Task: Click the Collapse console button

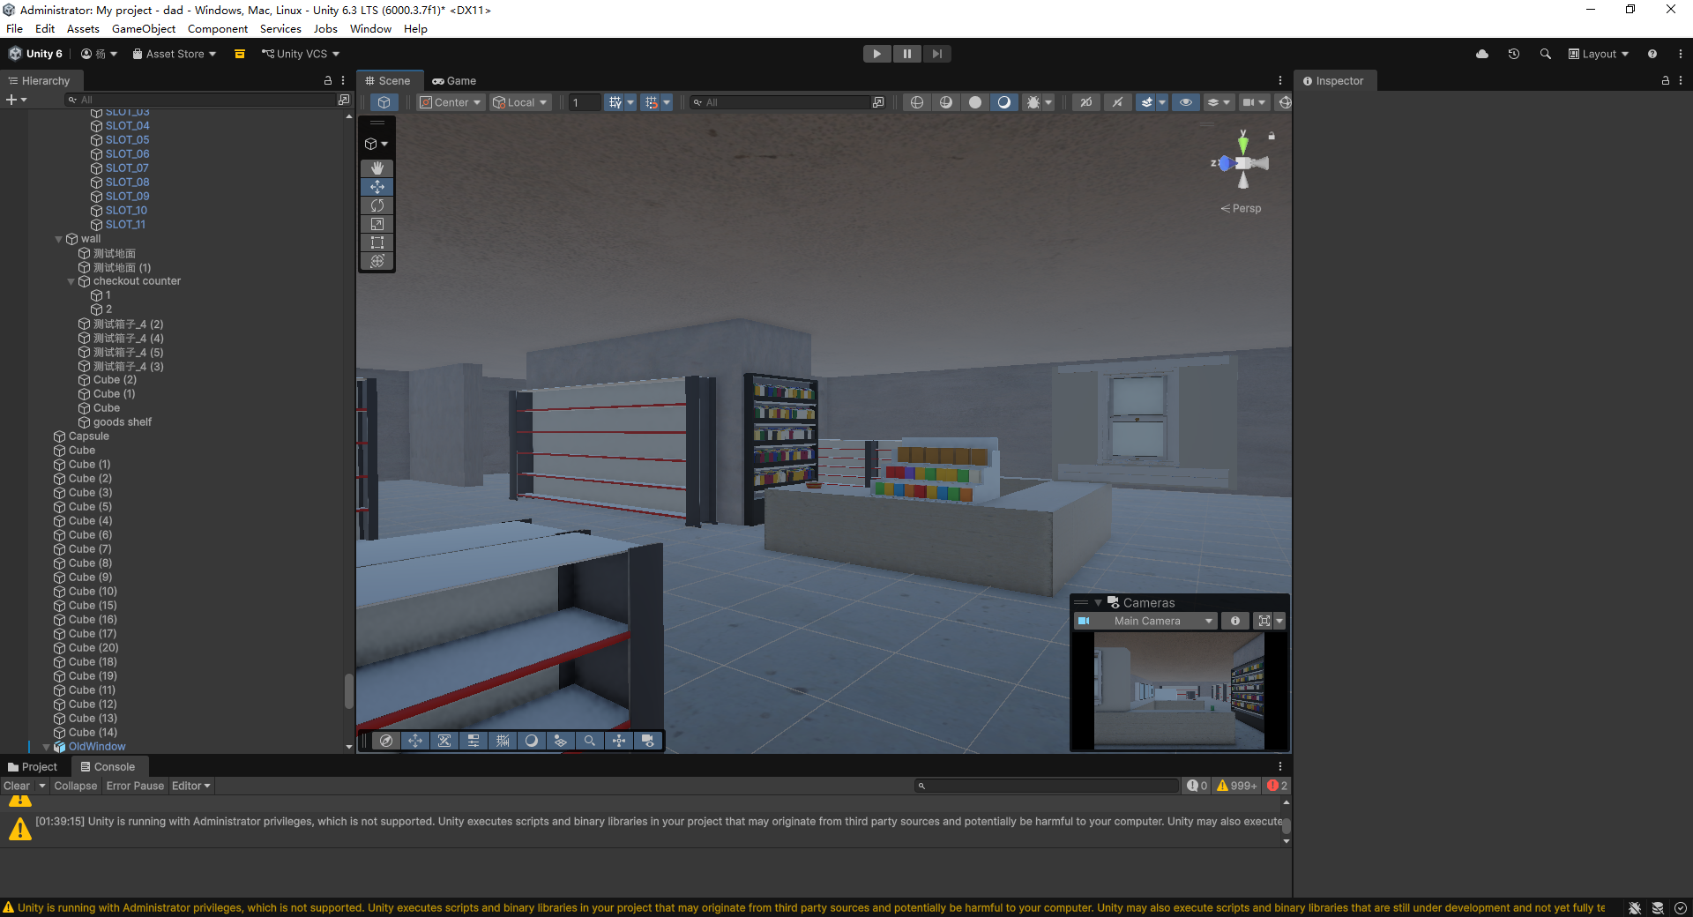Action: click(76, 786)
